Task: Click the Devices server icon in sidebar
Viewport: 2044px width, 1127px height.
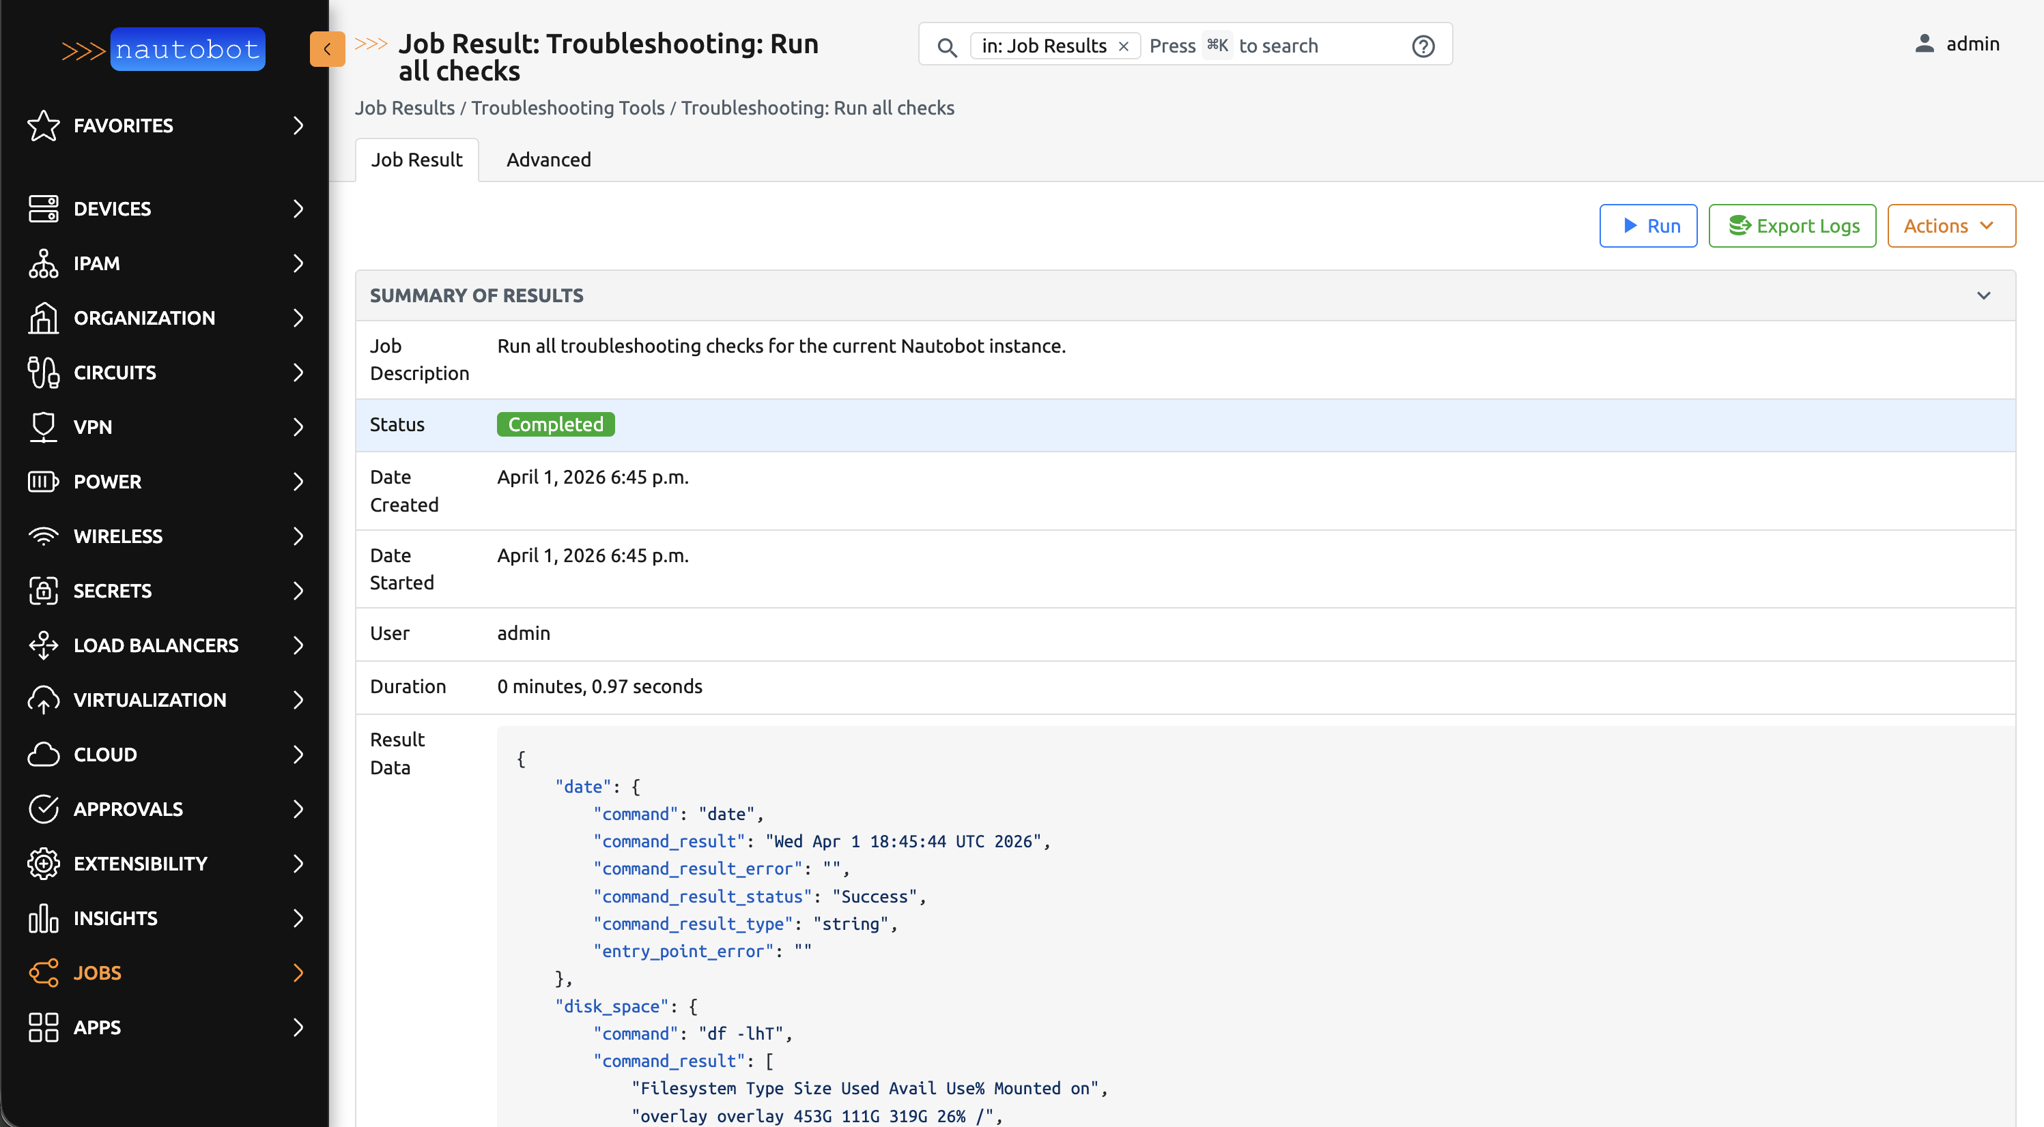Action: tap(43, 209)
